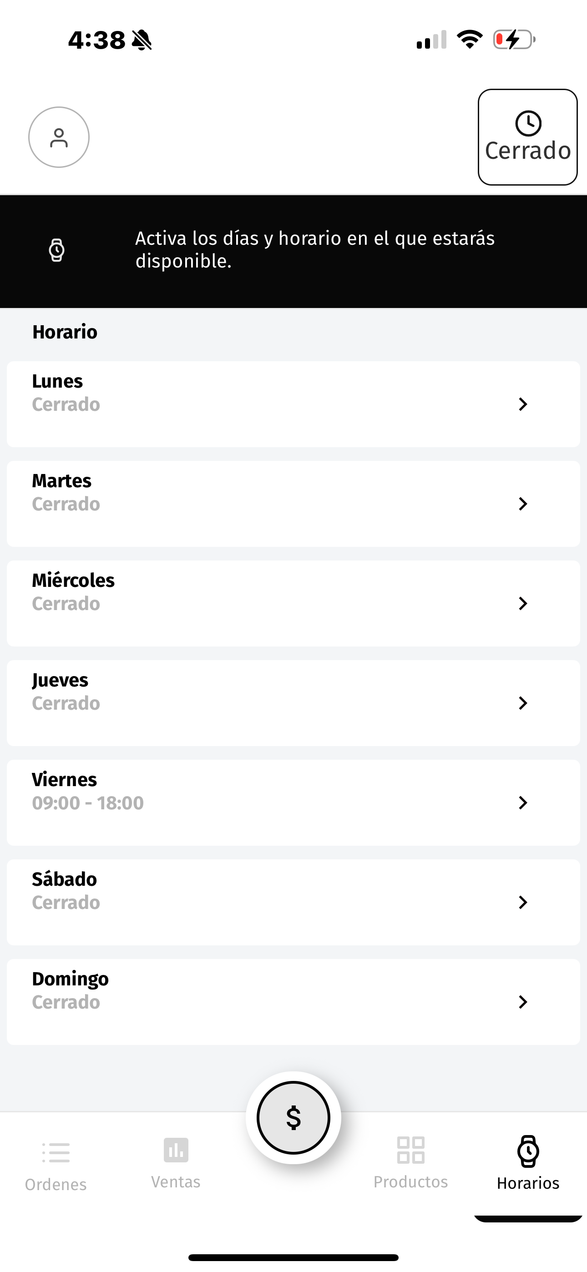
Task: Switch to the Productos tab label
Action: coord(410,1181)
